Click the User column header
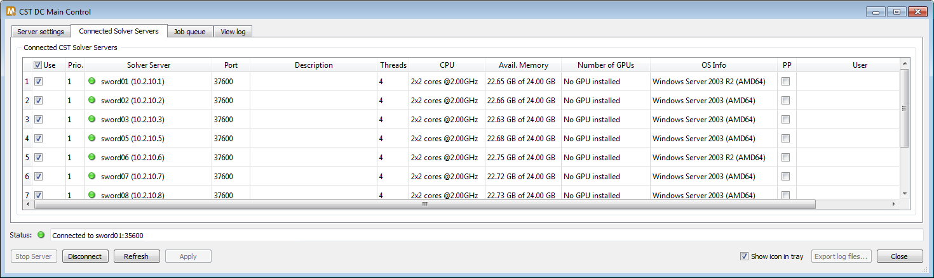934x278 pixels. tap(848, 65)
